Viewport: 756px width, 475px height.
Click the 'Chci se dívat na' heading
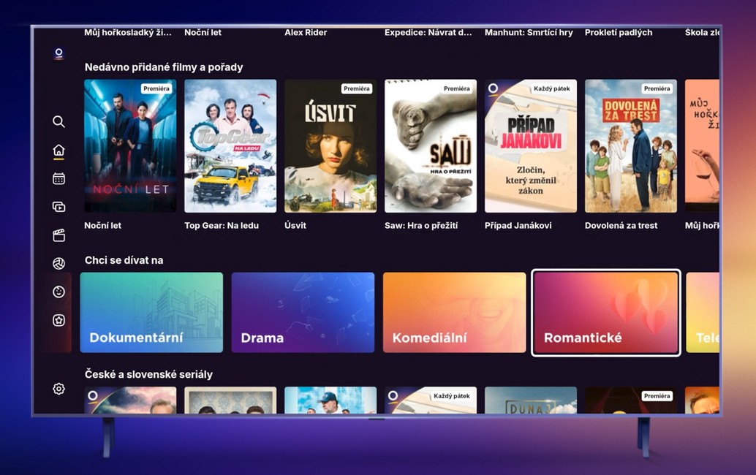(124, 261)
